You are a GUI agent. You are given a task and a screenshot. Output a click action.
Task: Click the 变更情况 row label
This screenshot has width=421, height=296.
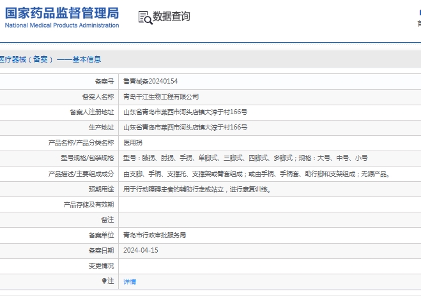click(x=101, y=266)
